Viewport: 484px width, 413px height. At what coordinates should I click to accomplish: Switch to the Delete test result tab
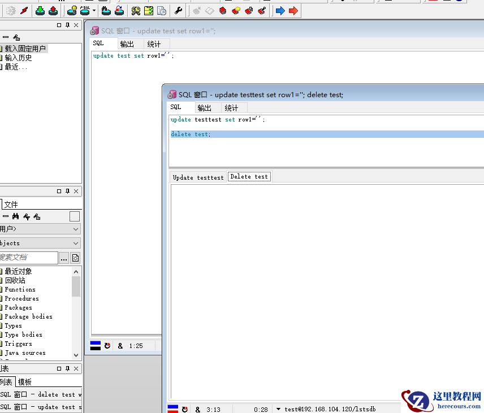249,177
